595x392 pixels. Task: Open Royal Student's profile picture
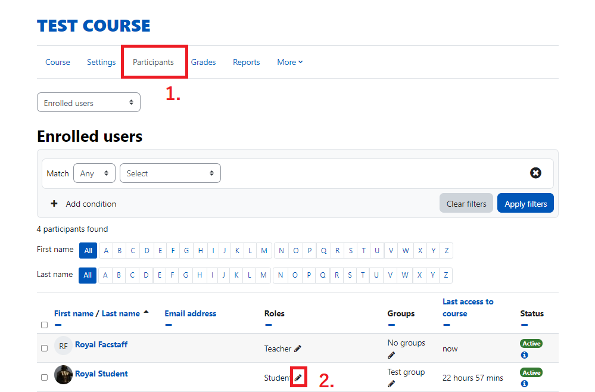pyautogui.click(x=63, y=375)
